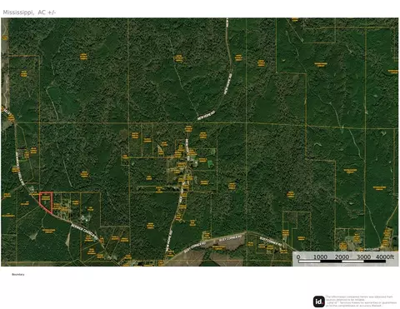The width and height of the screenshot is (400, 309).
Task: Select the Mississippi AC +/- title text
Action: (x=29, y=12)
